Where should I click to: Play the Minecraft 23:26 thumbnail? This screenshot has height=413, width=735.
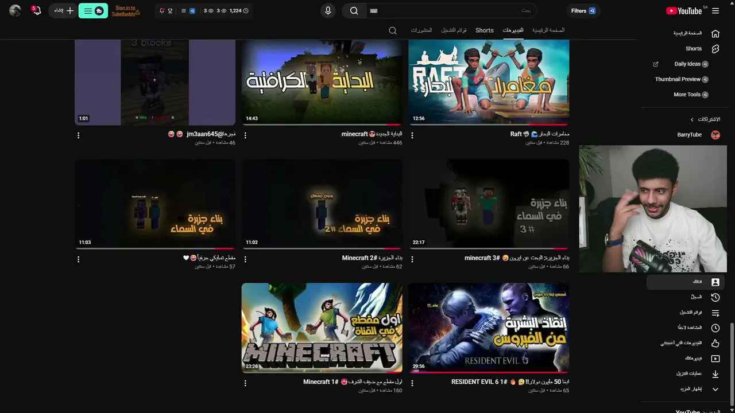click(x=322, y=328)
